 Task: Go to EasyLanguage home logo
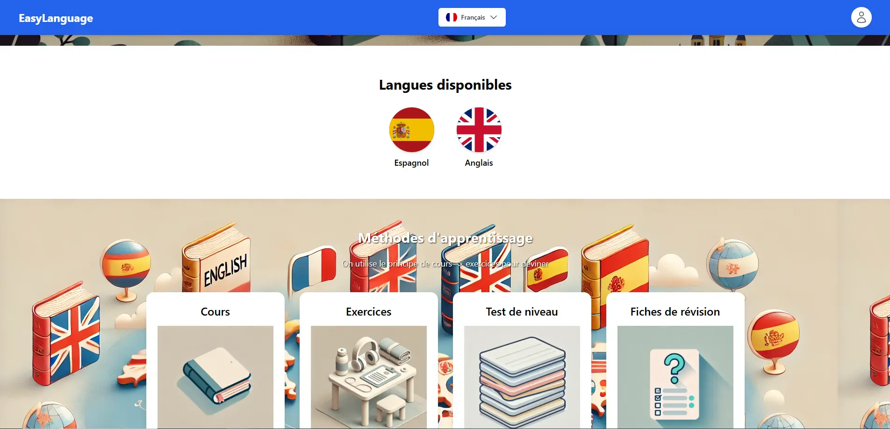(x=56, y=18)
